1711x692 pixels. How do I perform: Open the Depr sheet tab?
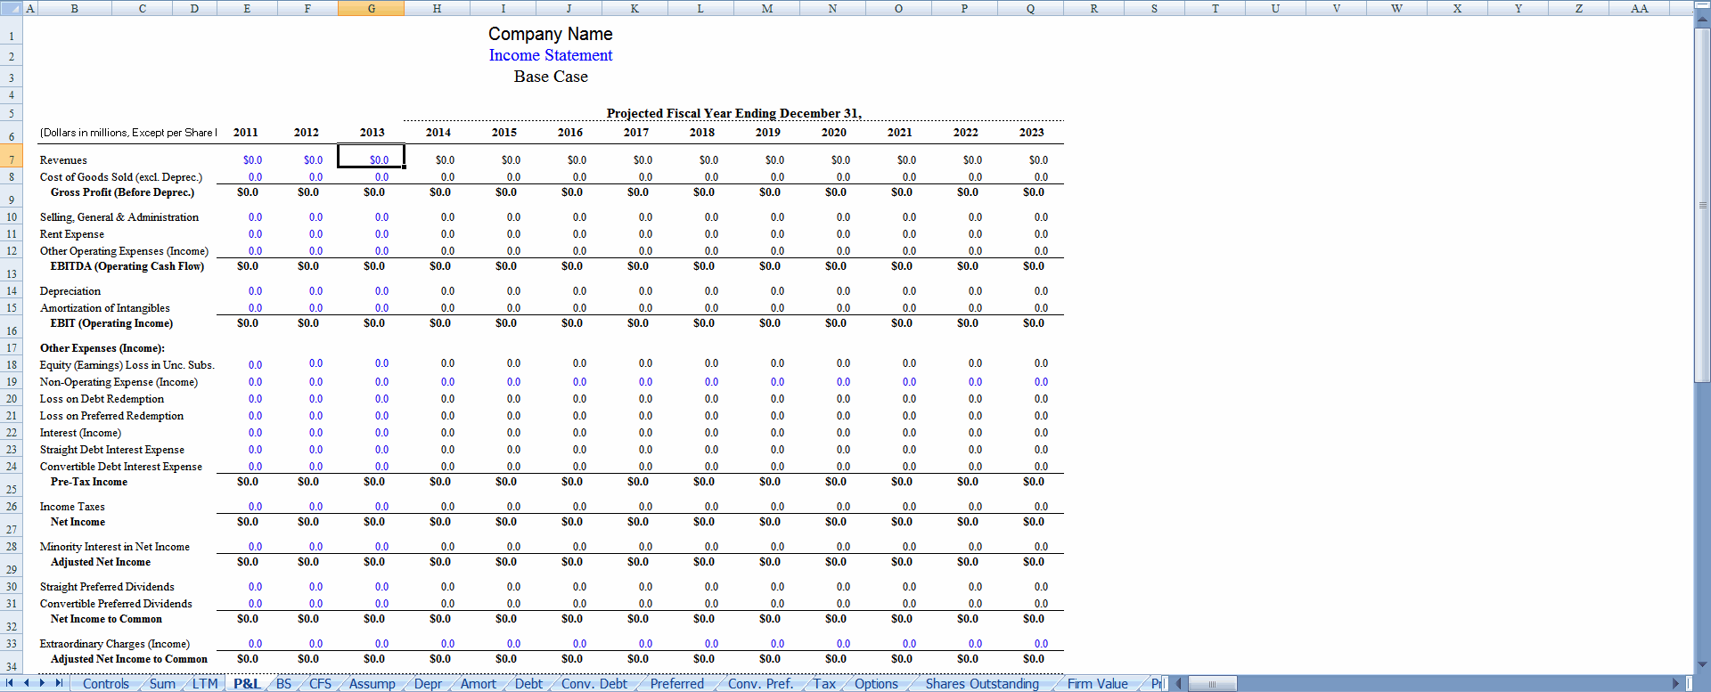tap(428, 684)
